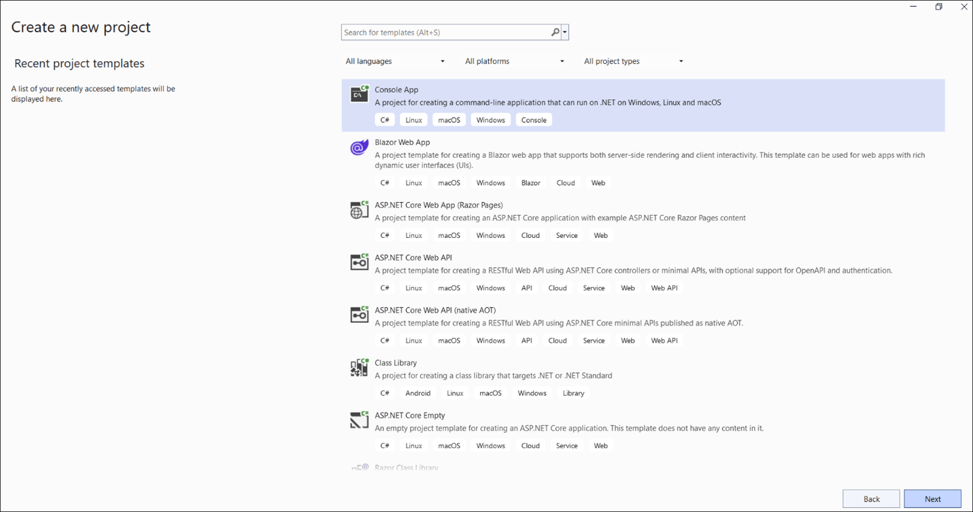973x512 pixels.
Task: Open the search history dropdown arrow
Action: click(565, 32)
